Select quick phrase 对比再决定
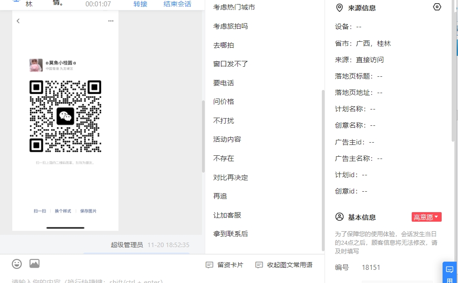Screen dimensions: 458x283 pyautogui.click(x=231, y=178)
